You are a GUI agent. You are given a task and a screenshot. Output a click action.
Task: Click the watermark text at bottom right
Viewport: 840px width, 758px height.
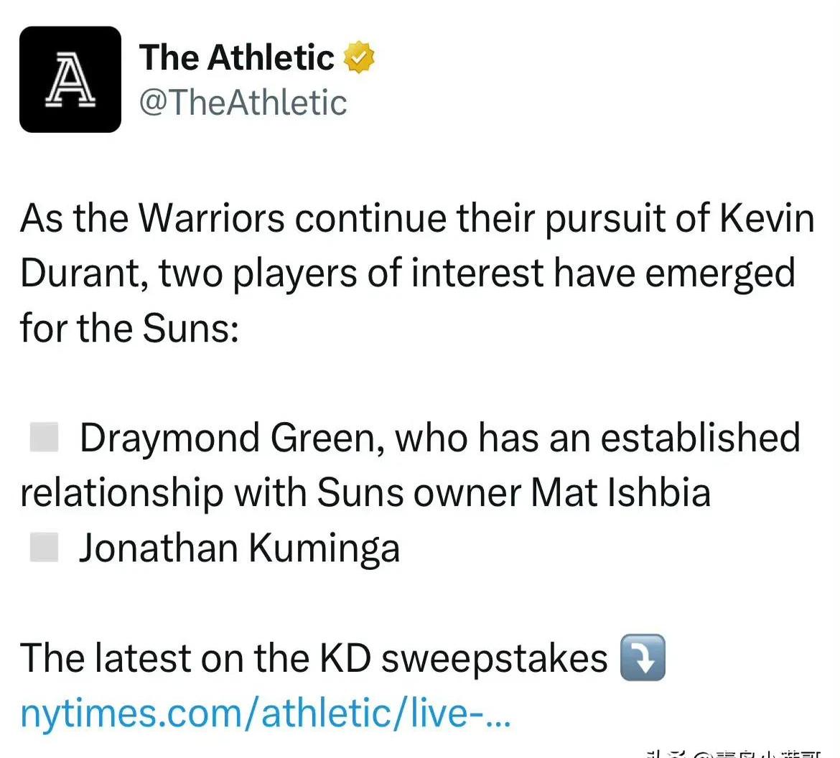pos(734,754)
